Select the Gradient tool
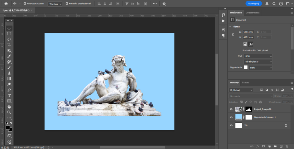The image size is (294, 149). (9, 79)
